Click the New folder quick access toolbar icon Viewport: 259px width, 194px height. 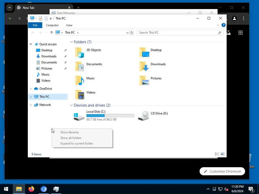pos(46,18)
